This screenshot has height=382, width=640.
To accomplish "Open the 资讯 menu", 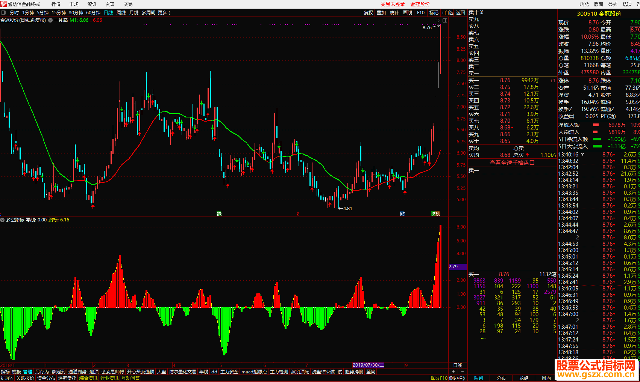I will pyautogui.click(x=92, y=4).
